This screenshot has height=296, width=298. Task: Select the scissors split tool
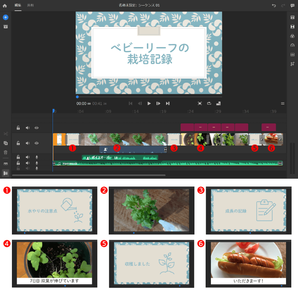point(6,133)
